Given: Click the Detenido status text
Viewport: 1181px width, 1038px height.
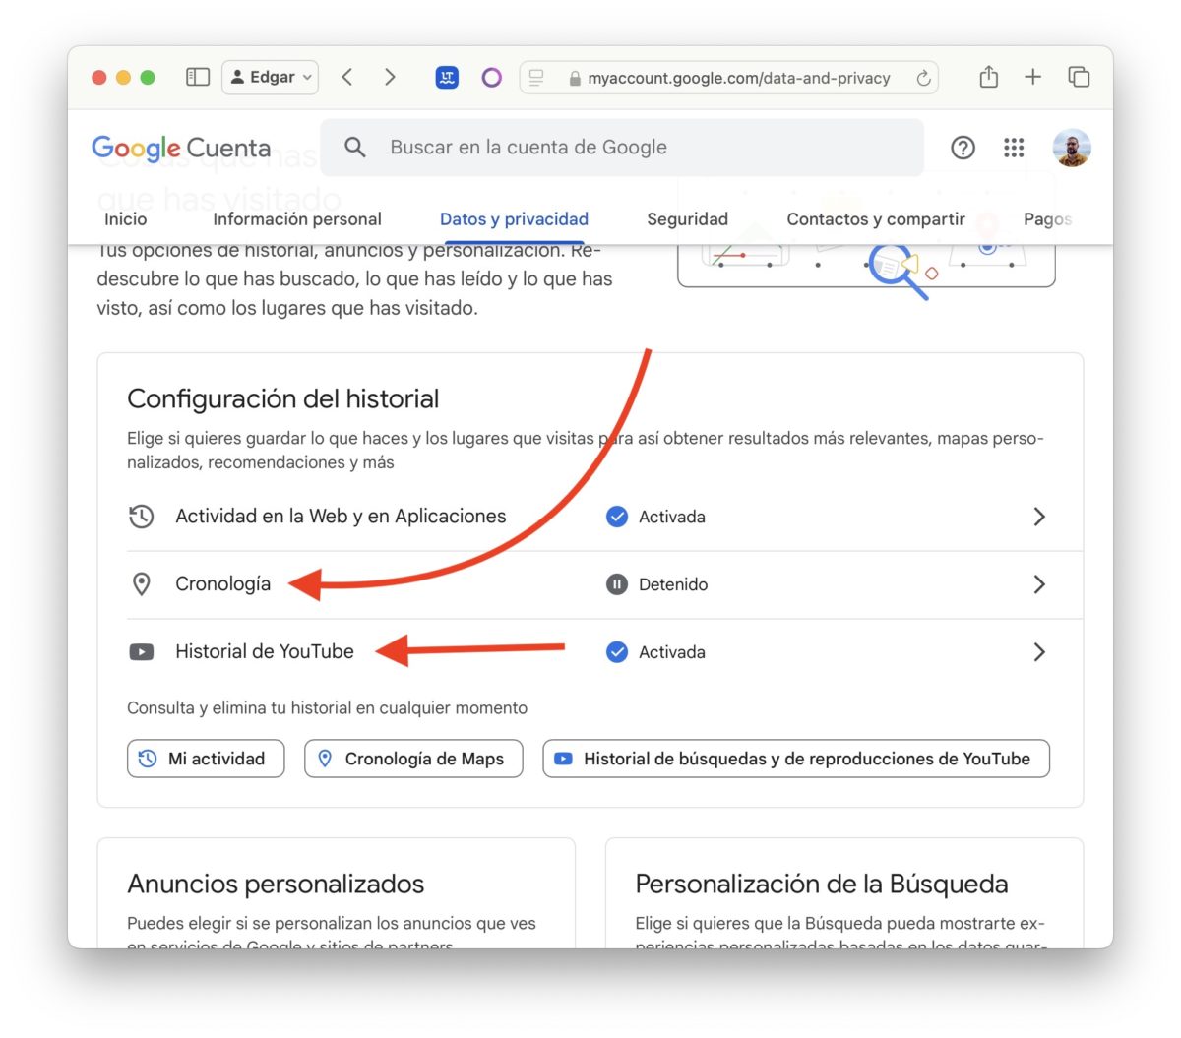Looking at the screenshot, I should coord(673,584).
